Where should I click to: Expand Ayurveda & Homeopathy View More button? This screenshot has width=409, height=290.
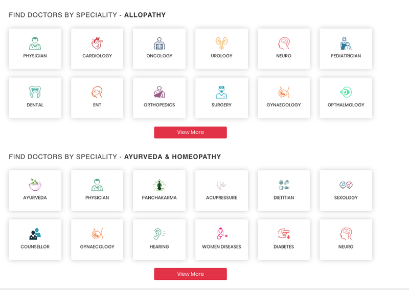190,274
